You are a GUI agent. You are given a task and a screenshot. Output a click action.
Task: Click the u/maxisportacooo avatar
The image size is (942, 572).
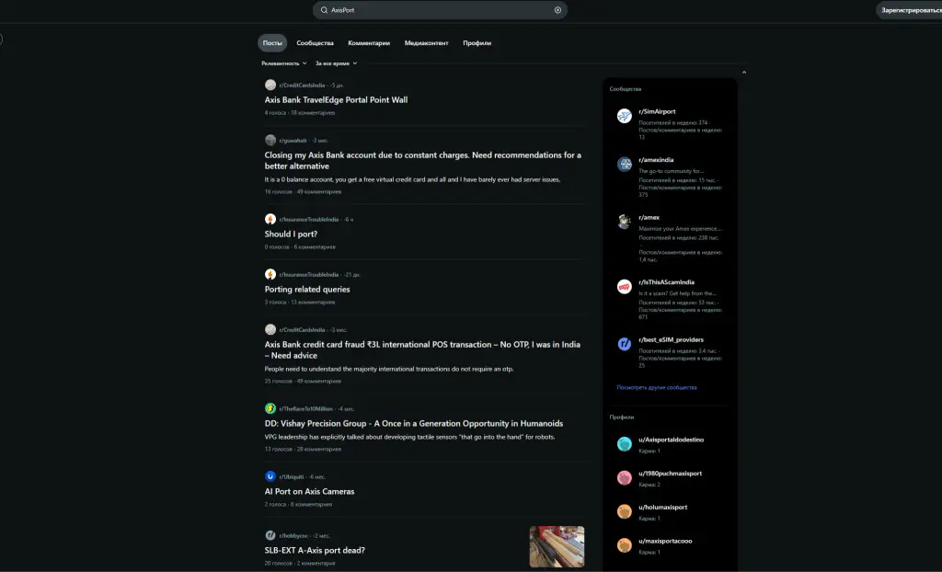tap(625, 545)
